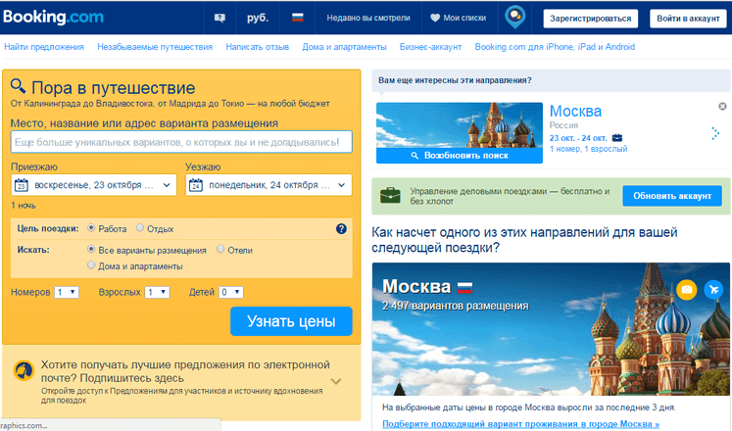Screen dimensions: 732x431
Task: Select the Отдых trip purpose option
Action: point(140,229)
